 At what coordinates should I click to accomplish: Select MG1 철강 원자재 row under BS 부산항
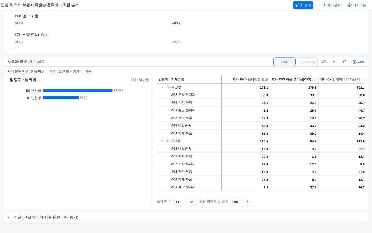point(261,110)
